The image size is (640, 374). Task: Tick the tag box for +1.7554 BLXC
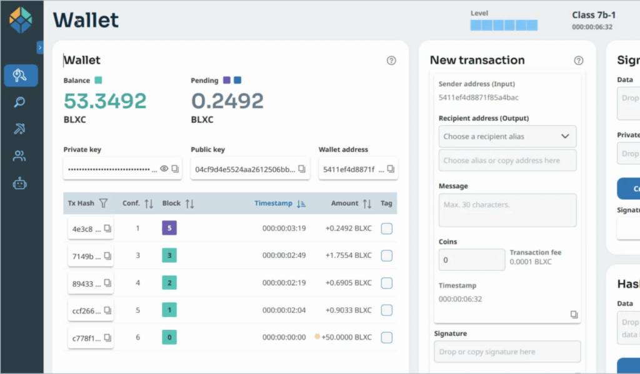point(387,255)
